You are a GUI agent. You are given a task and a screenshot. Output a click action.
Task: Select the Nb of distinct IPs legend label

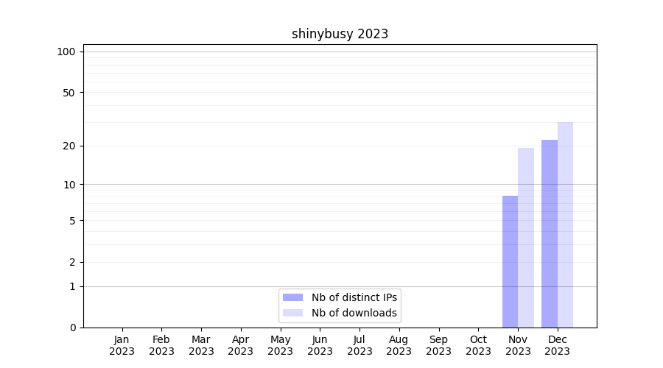point(354,297)
